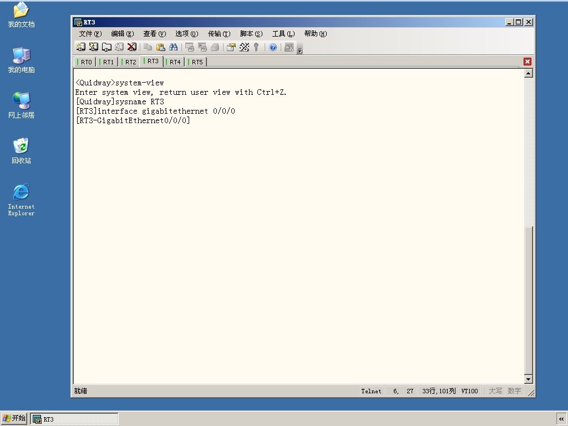Open the 选项(O) menu
568x426 pixels.
pyautogui.click(x=187, y=34)
